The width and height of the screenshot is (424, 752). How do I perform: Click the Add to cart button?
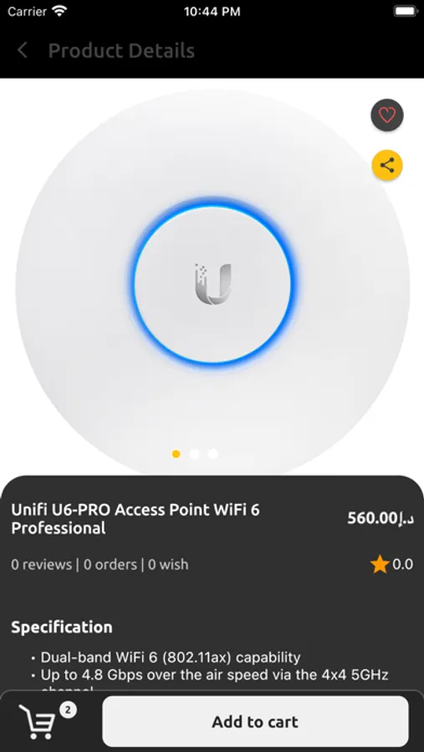click(255, 721)
